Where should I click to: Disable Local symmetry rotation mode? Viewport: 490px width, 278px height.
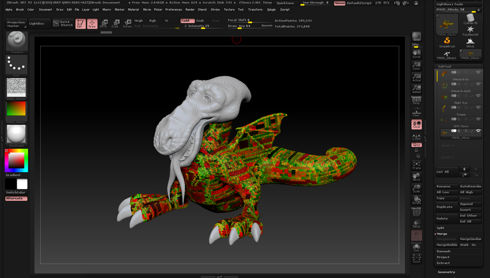click(417, 124)
